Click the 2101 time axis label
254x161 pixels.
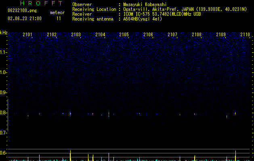click(27, 34)
